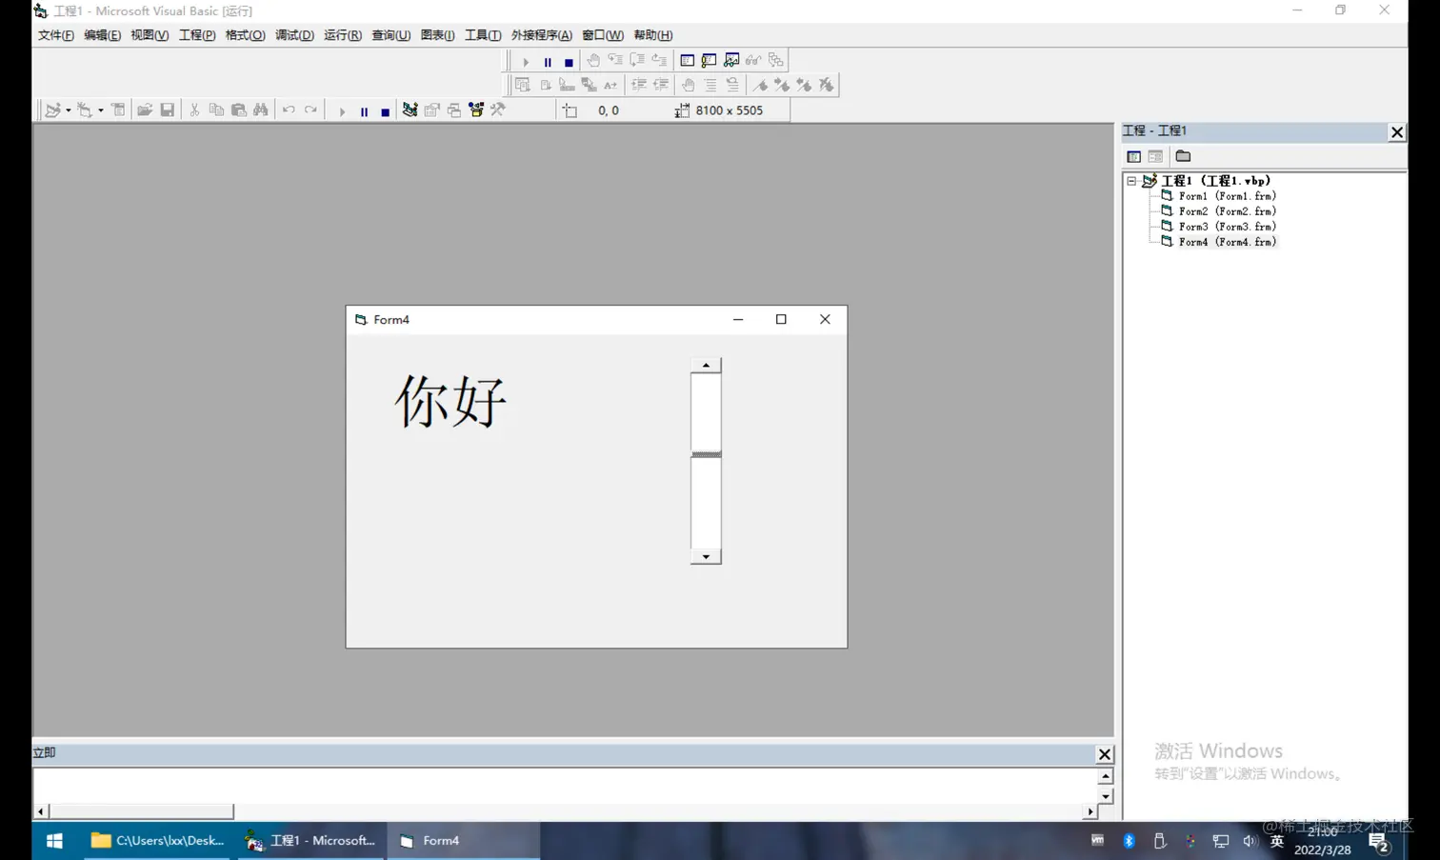1440x860 pixels.
Task: Click the Toggle Bookmark flag icon
Action: (760, 85)
